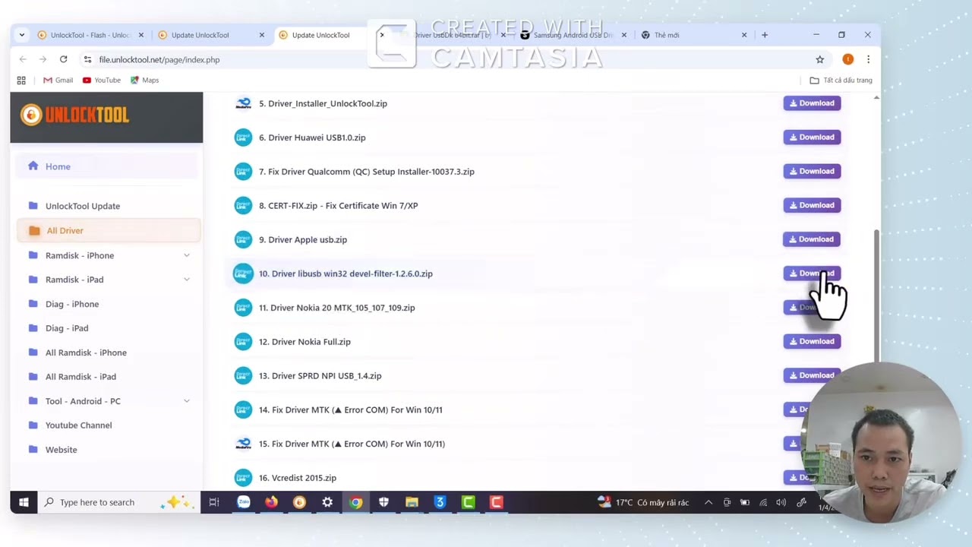Download CERT-FIX.zip file
972x547 pixels.
tap(812, 205)
